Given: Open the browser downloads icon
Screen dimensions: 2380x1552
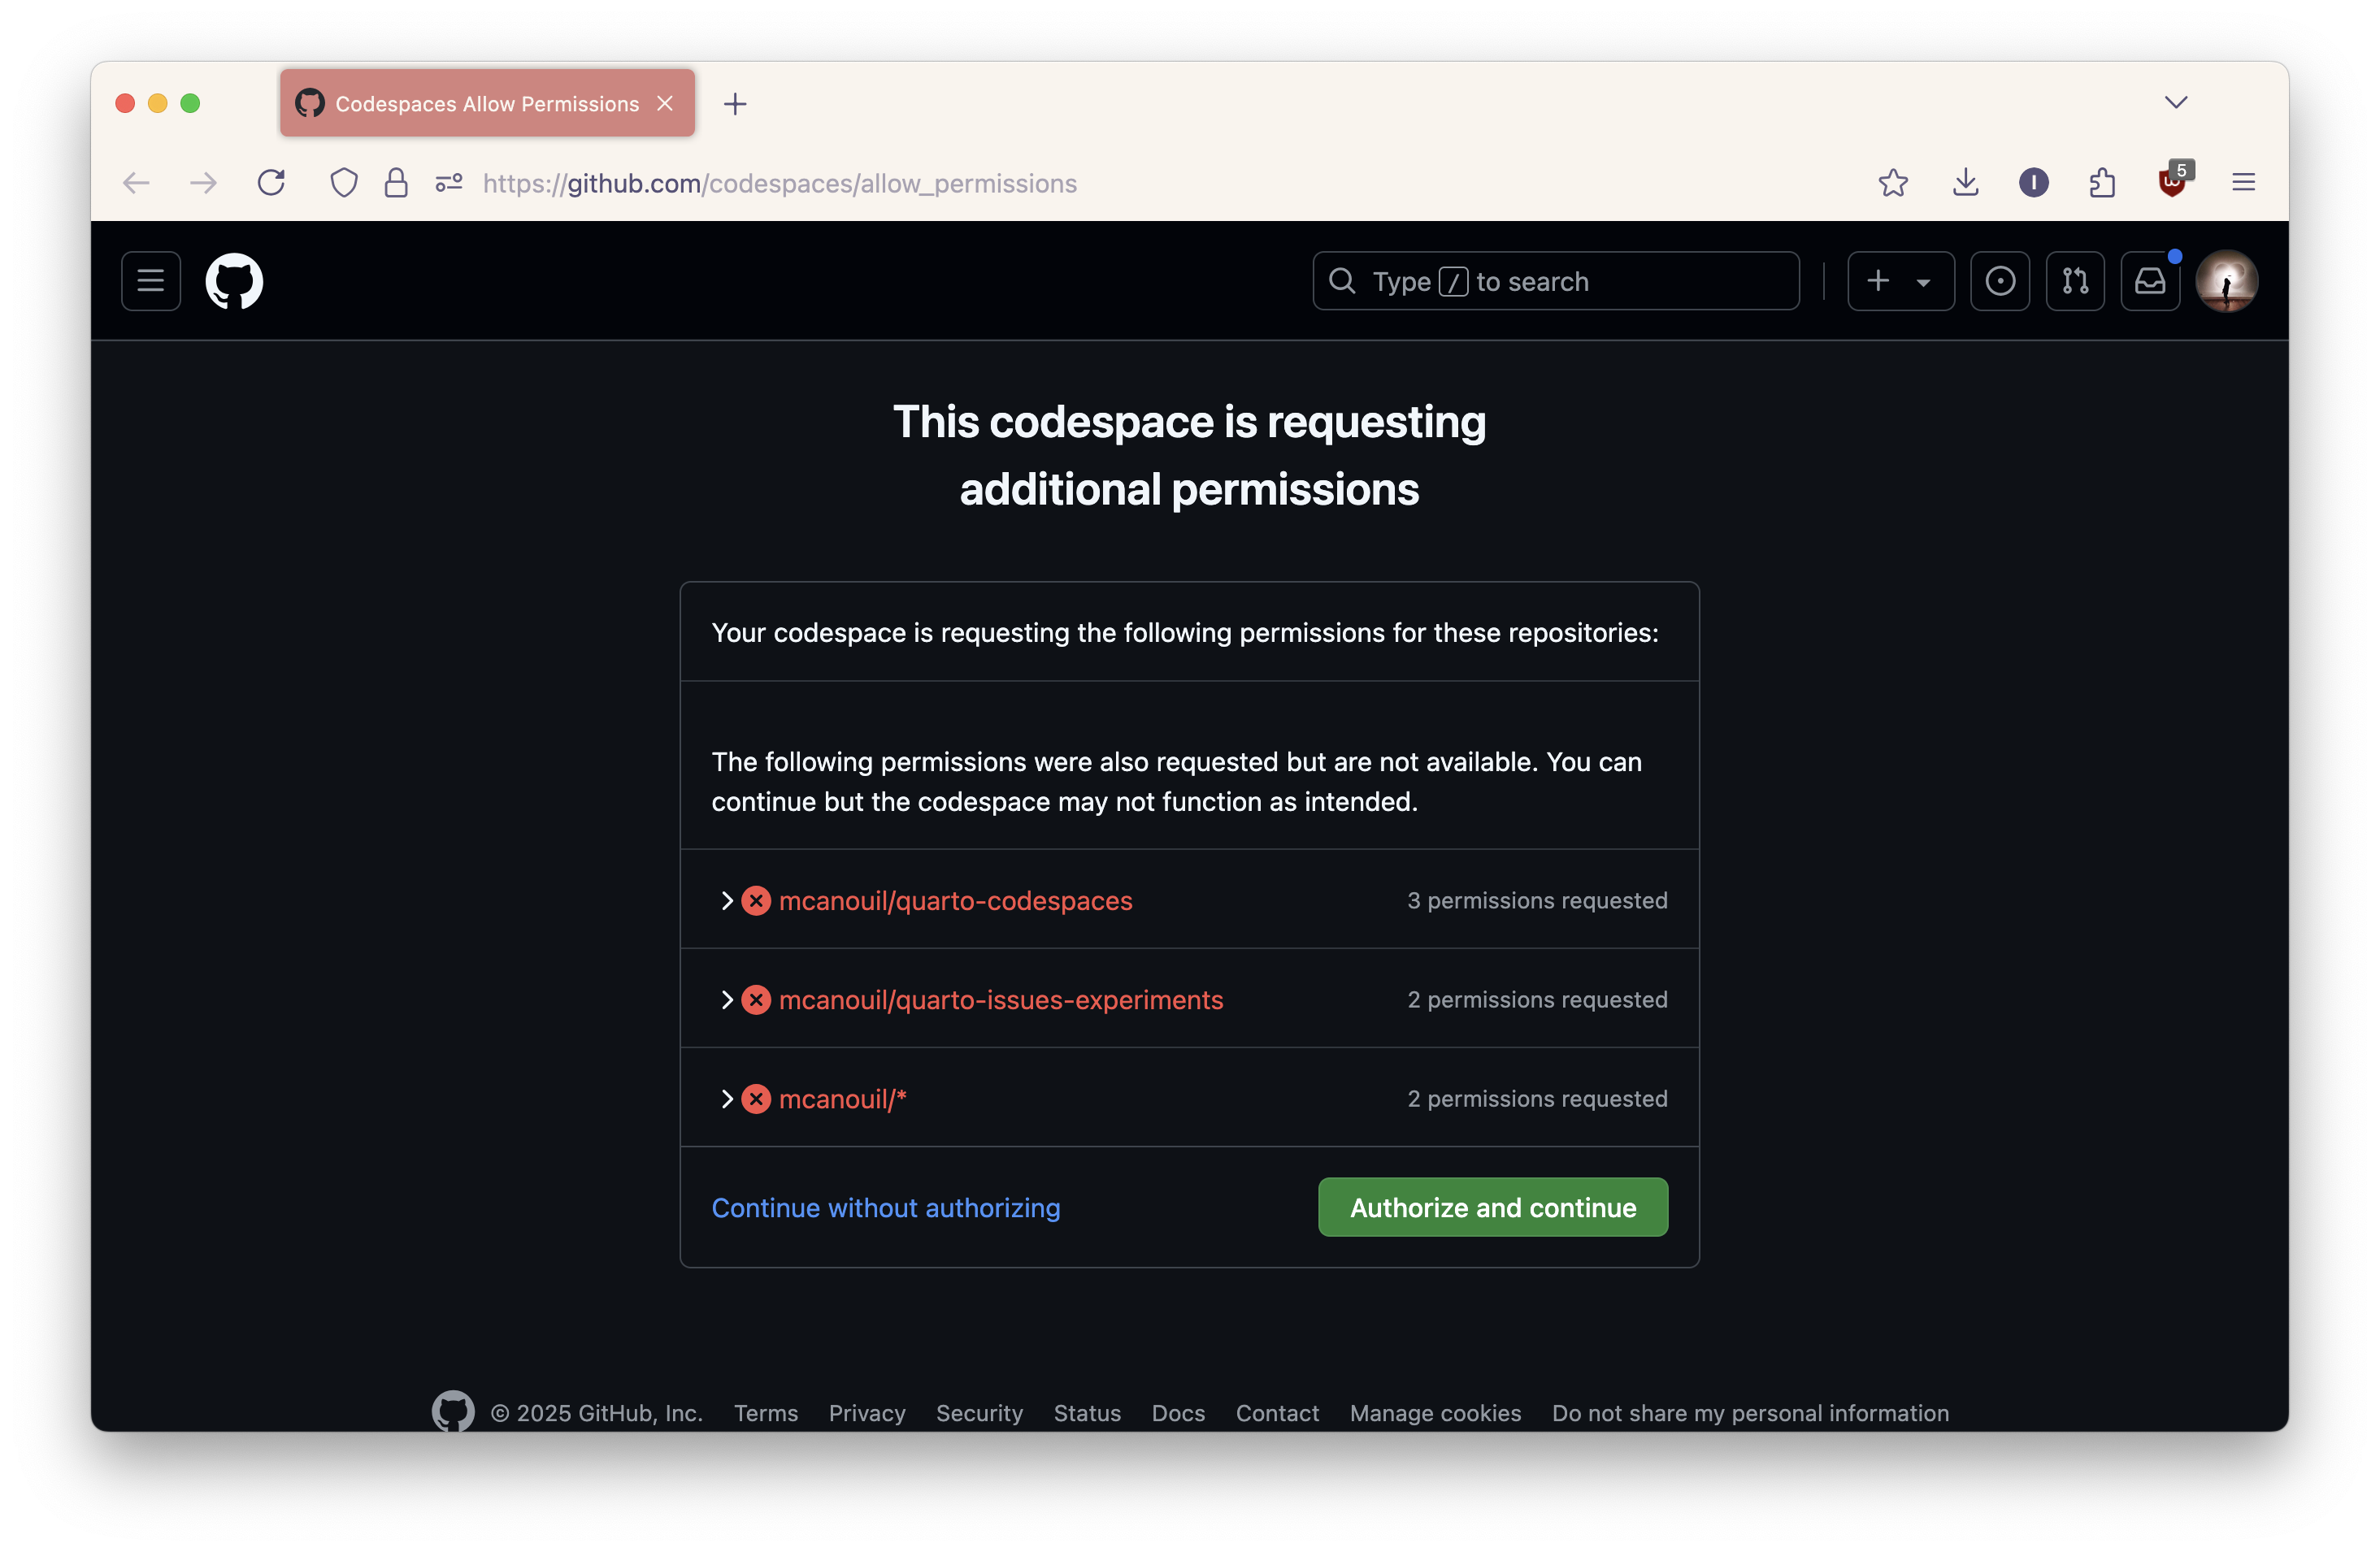Looking at the screenshot, I should (1965, 183).
